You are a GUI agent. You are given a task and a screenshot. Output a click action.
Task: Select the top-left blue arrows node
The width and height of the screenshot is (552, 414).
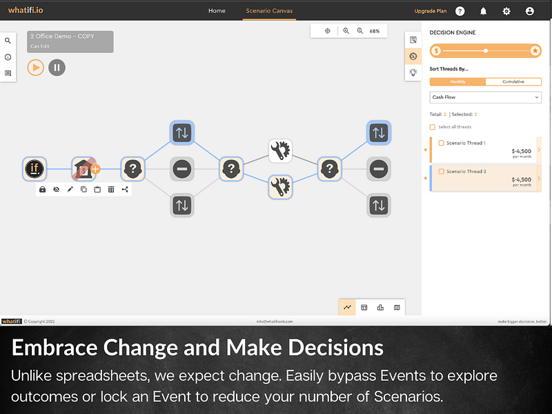point(182,132)
